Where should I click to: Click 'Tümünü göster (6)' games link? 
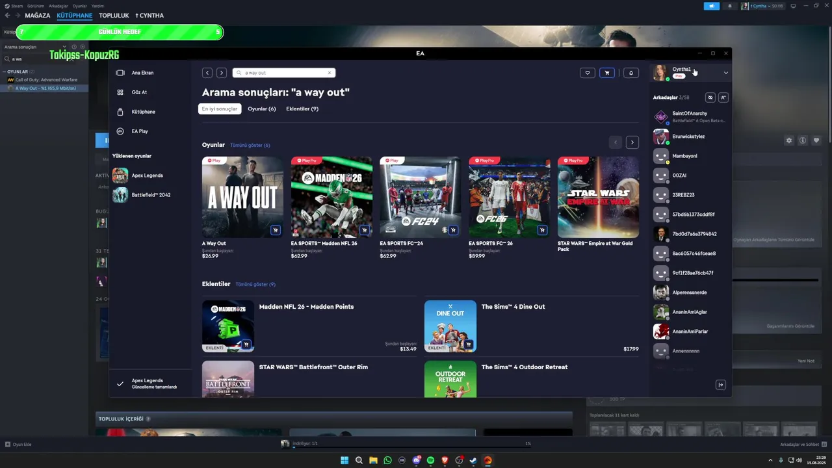coord(250,145)
